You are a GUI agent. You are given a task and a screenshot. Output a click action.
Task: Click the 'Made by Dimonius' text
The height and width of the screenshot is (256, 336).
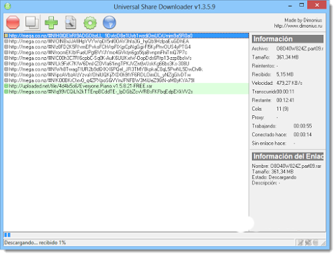click(303, 20)
